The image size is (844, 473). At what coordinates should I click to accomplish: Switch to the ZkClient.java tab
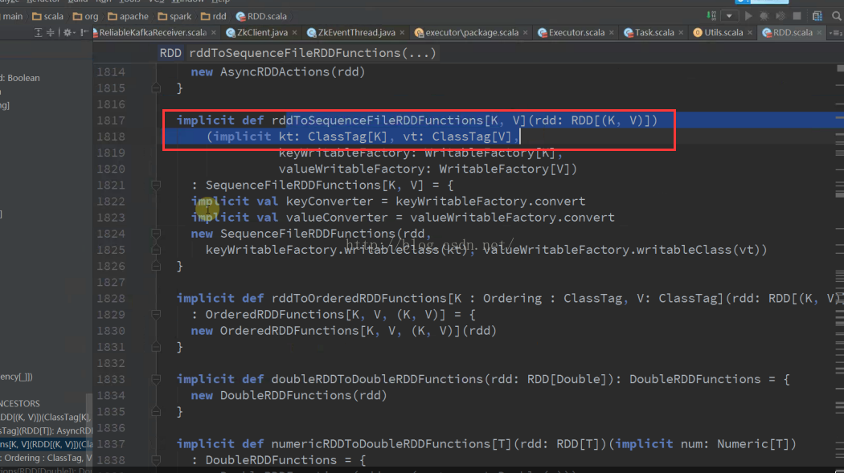262,33
